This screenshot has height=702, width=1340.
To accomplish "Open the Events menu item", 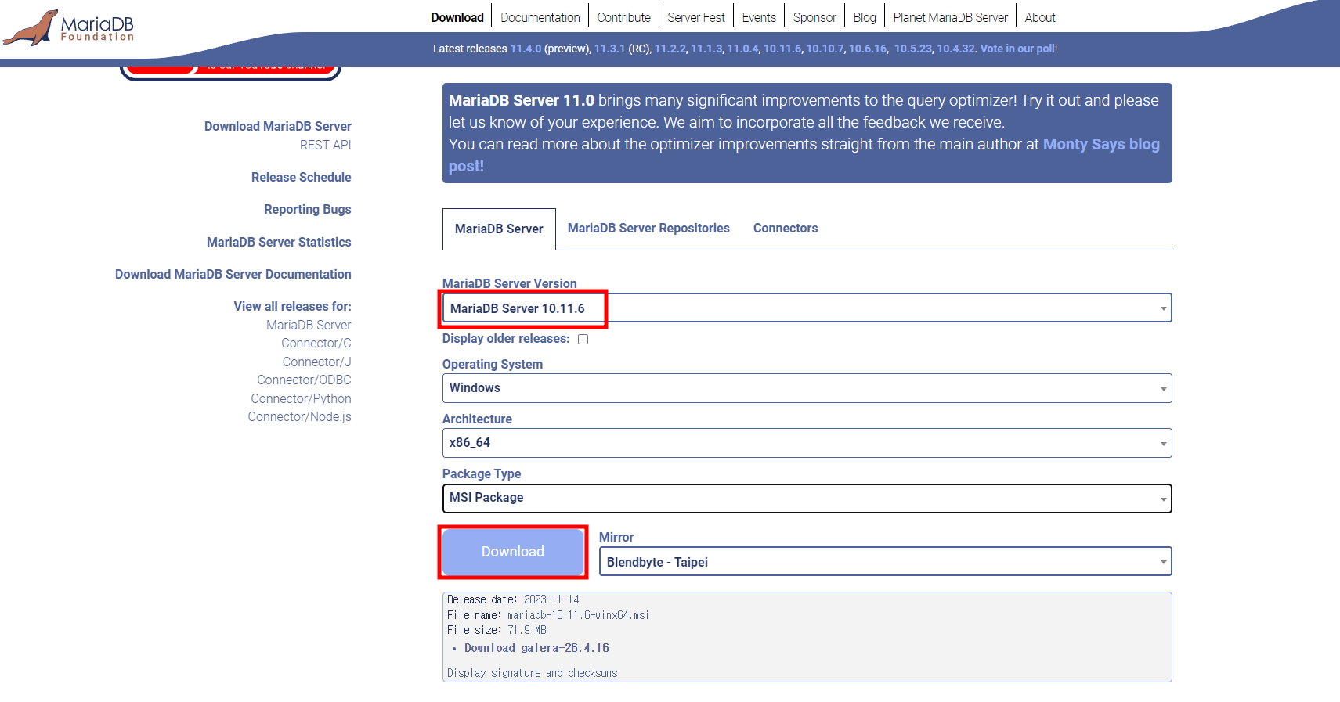I will (759, 17).
